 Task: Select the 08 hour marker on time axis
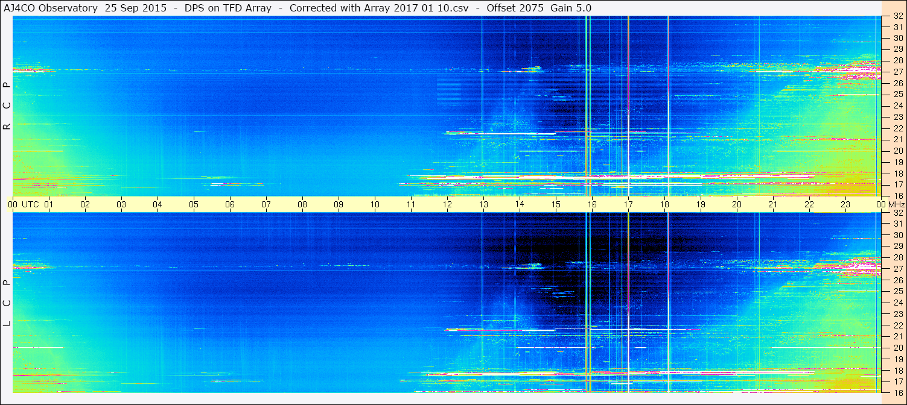(x=302, y=204)
